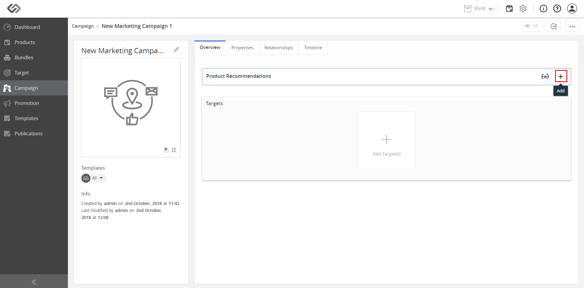
Task: Open the three-dots more options menu
Action: 572,26
